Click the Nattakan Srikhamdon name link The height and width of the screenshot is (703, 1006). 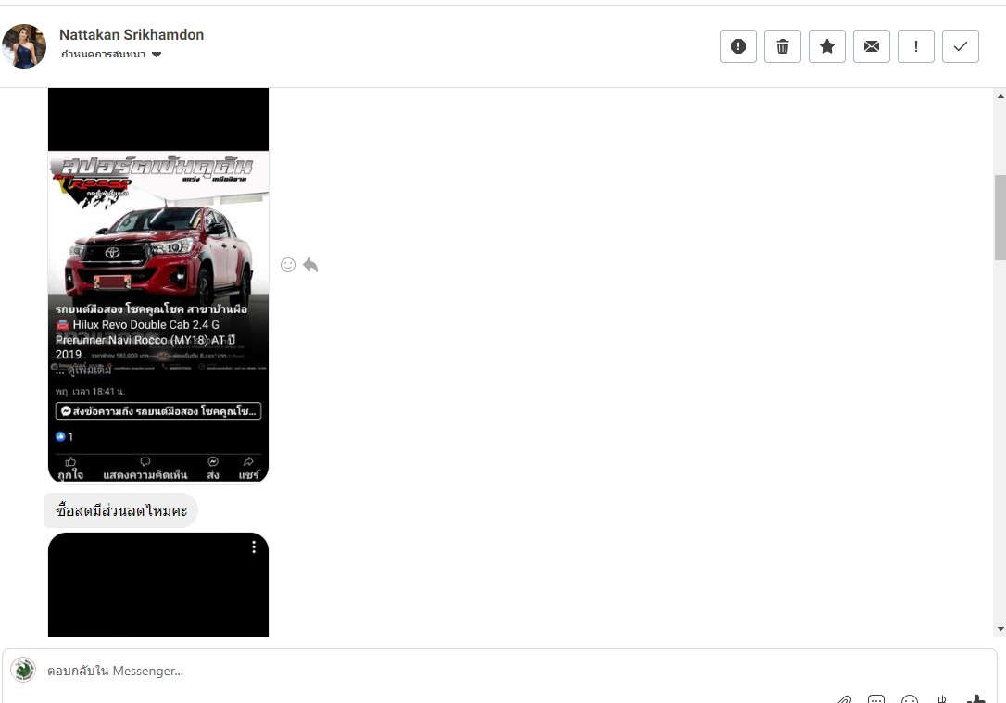pyautogui.click(x=132, y=34)
